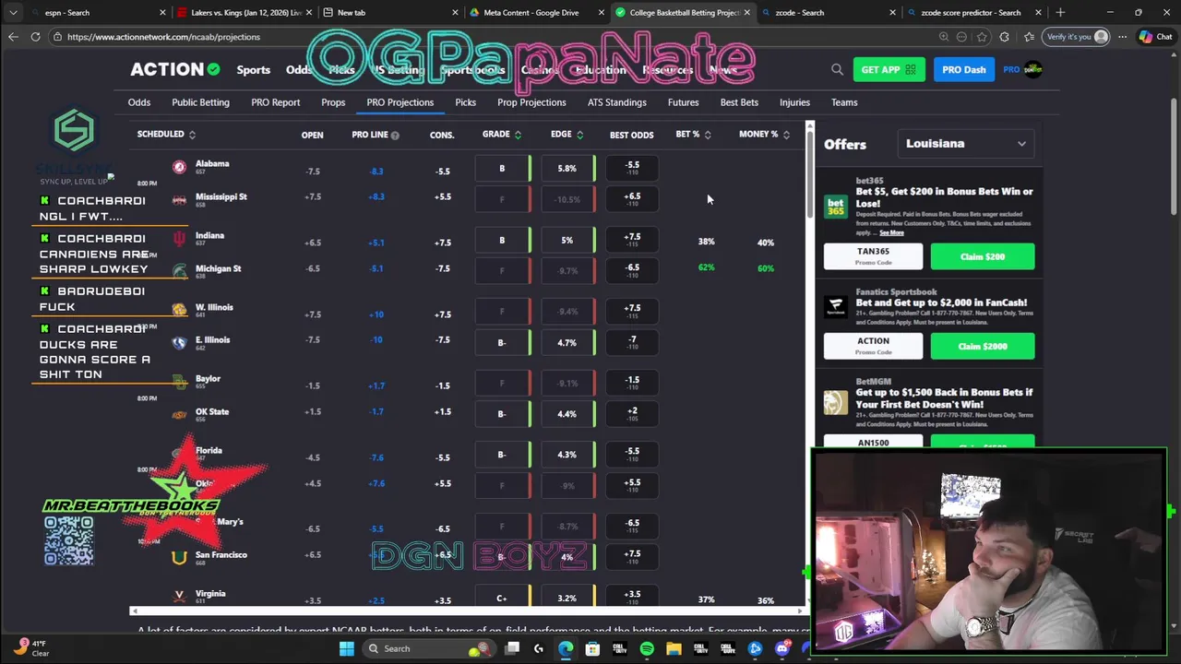This screenshot has height=664, width=1181.
Task: Go back with browser back arrow
Action: [13, 37]
